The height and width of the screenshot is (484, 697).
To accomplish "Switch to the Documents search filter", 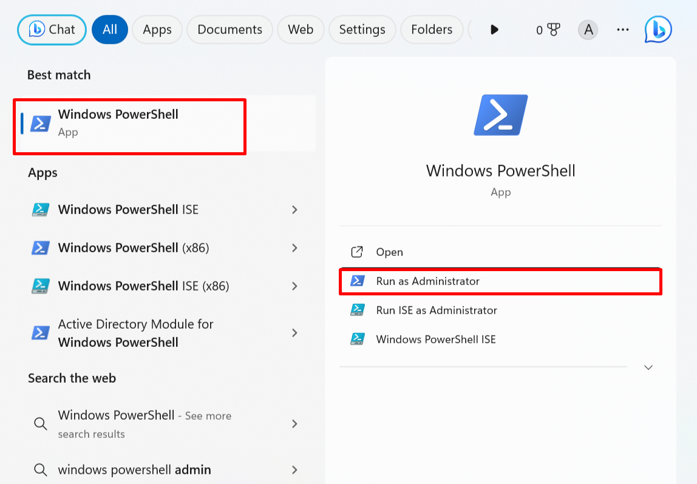I will pyautogui.click(x=229, y=30).
